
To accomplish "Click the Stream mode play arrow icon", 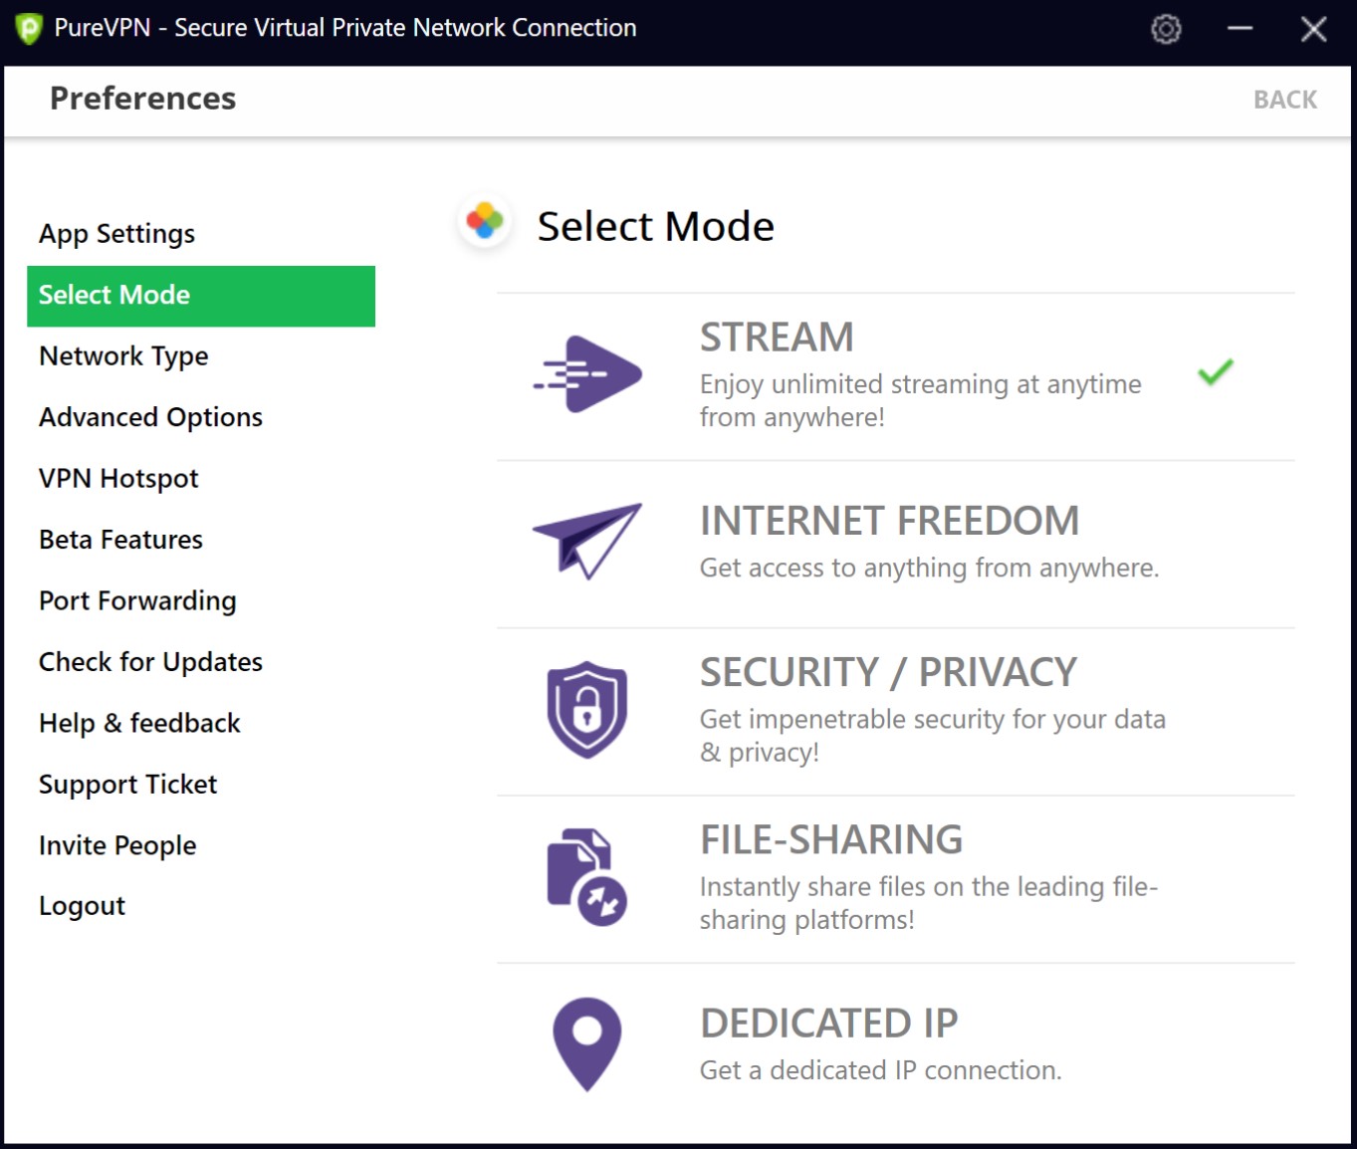I will 587,374.
